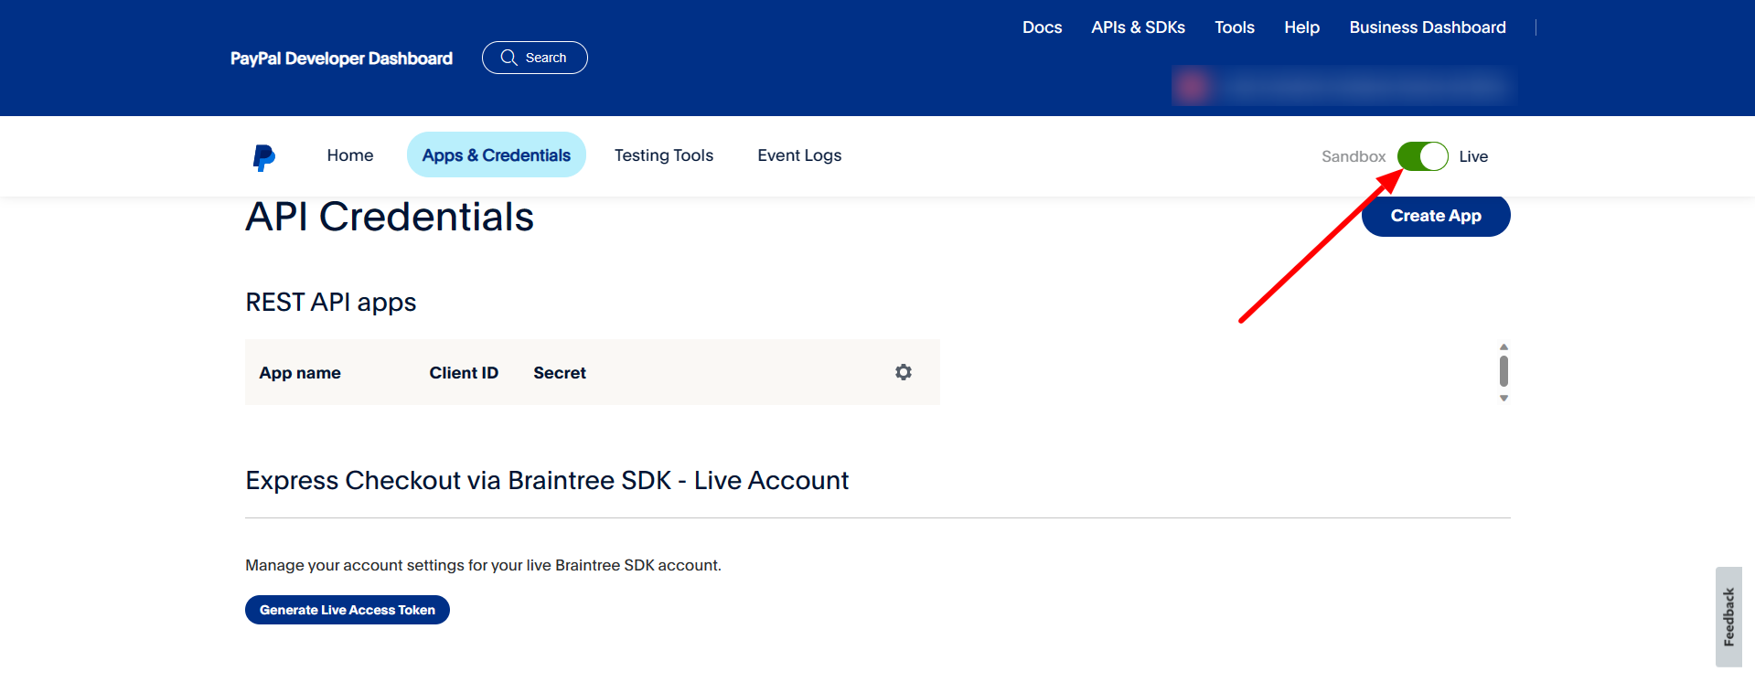Open Docs in the top menu
This screenshot has width=1755, height=693.
(x=1042, y=27)
